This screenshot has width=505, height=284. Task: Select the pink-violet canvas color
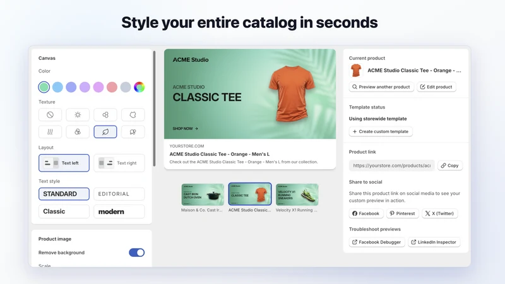(98, 87)
